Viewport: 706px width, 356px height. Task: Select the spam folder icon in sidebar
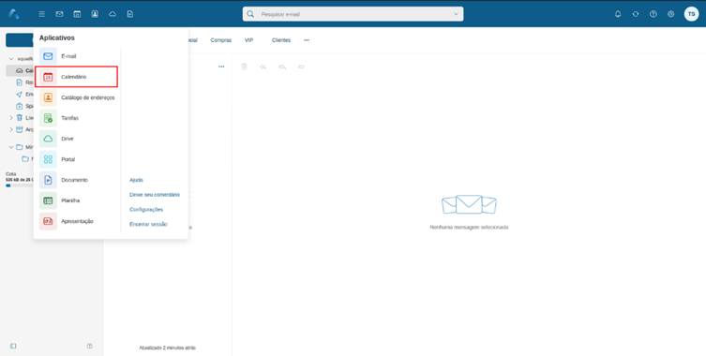tap(19, 106)
